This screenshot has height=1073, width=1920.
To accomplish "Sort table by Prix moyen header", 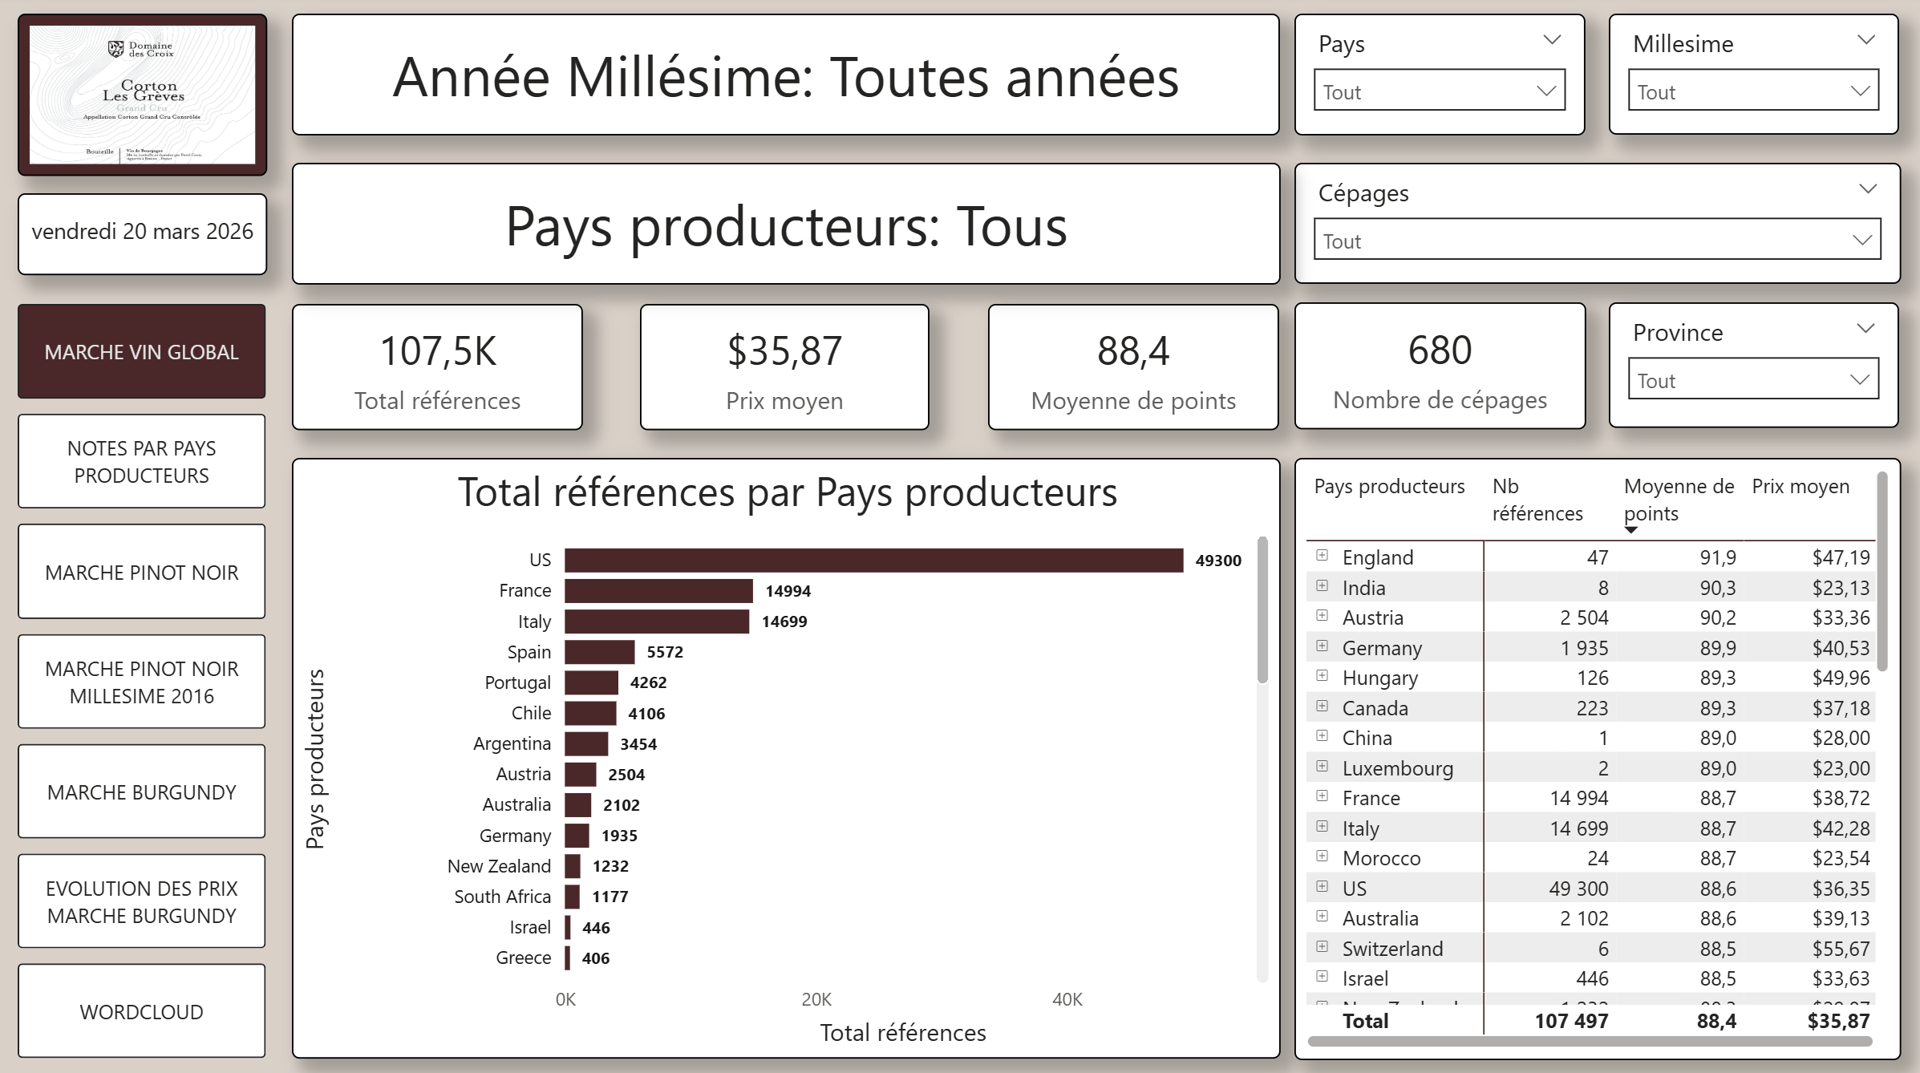I will 1801,486.
